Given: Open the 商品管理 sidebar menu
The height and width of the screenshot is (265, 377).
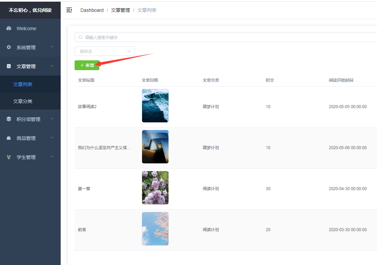Looking at the screenshot, I should (30, 138).
